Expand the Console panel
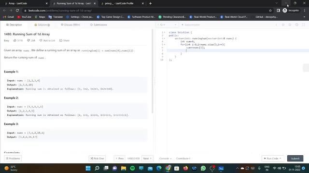 pos(165,158)
